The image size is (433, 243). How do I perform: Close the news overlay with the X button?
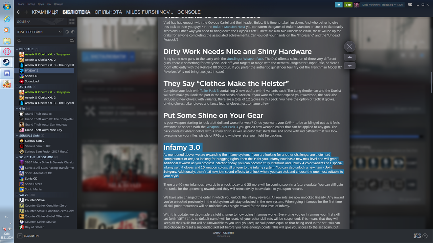click(x=350, y=47)
